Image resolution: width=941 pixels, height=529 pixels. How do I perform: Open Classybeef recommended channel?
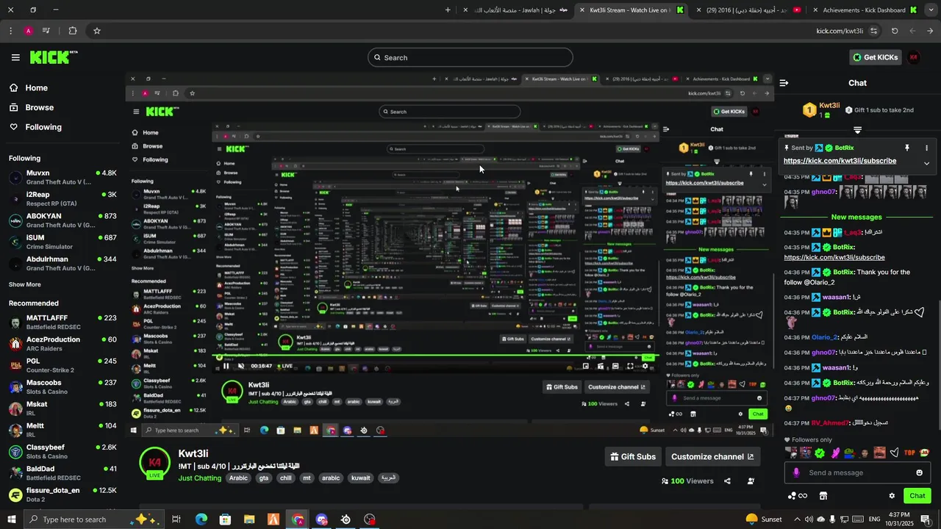(62, 451)
